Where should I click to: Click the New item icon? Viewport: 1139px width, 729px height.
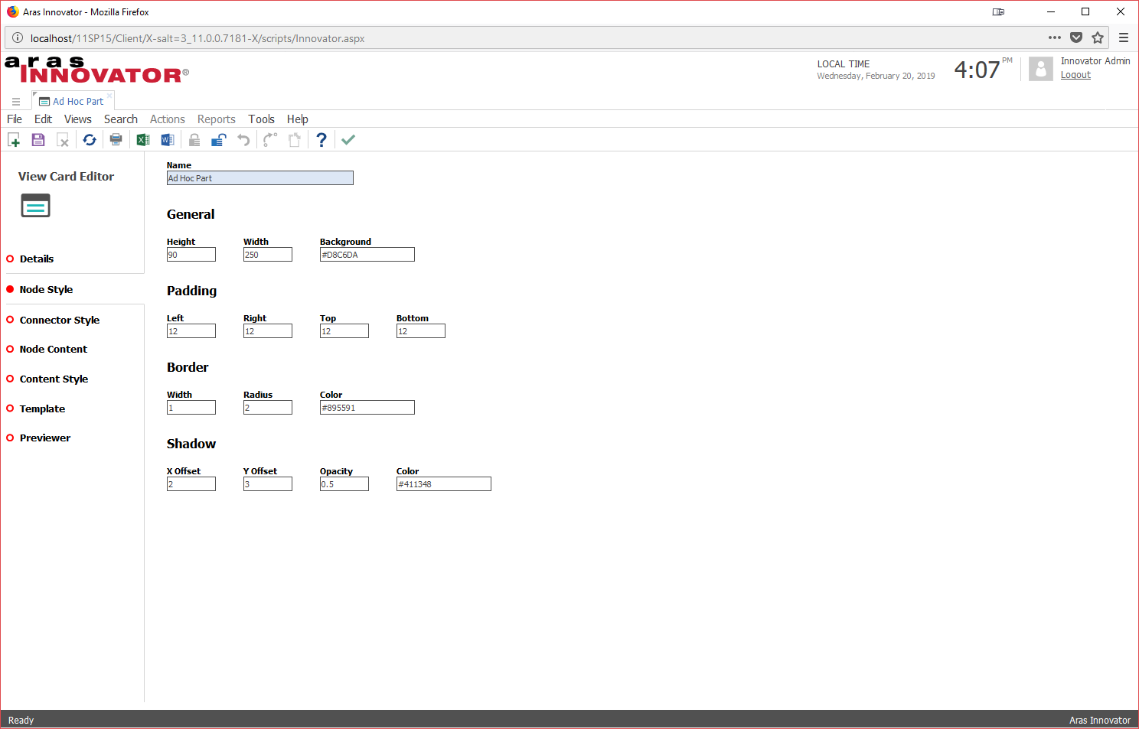[x=14, y=140]
